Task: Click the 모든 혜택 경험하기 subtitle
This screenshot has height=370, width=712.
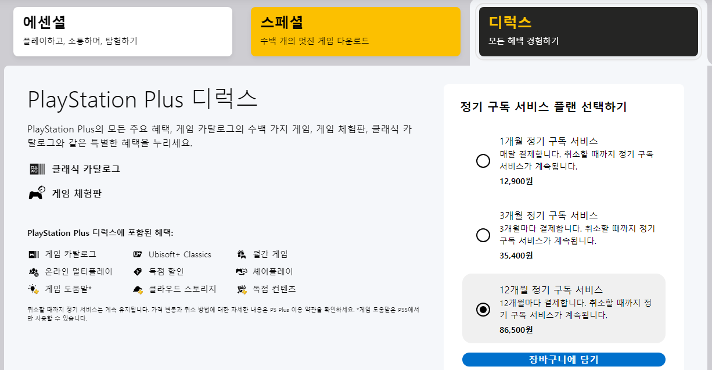Action: click(523, 41)
